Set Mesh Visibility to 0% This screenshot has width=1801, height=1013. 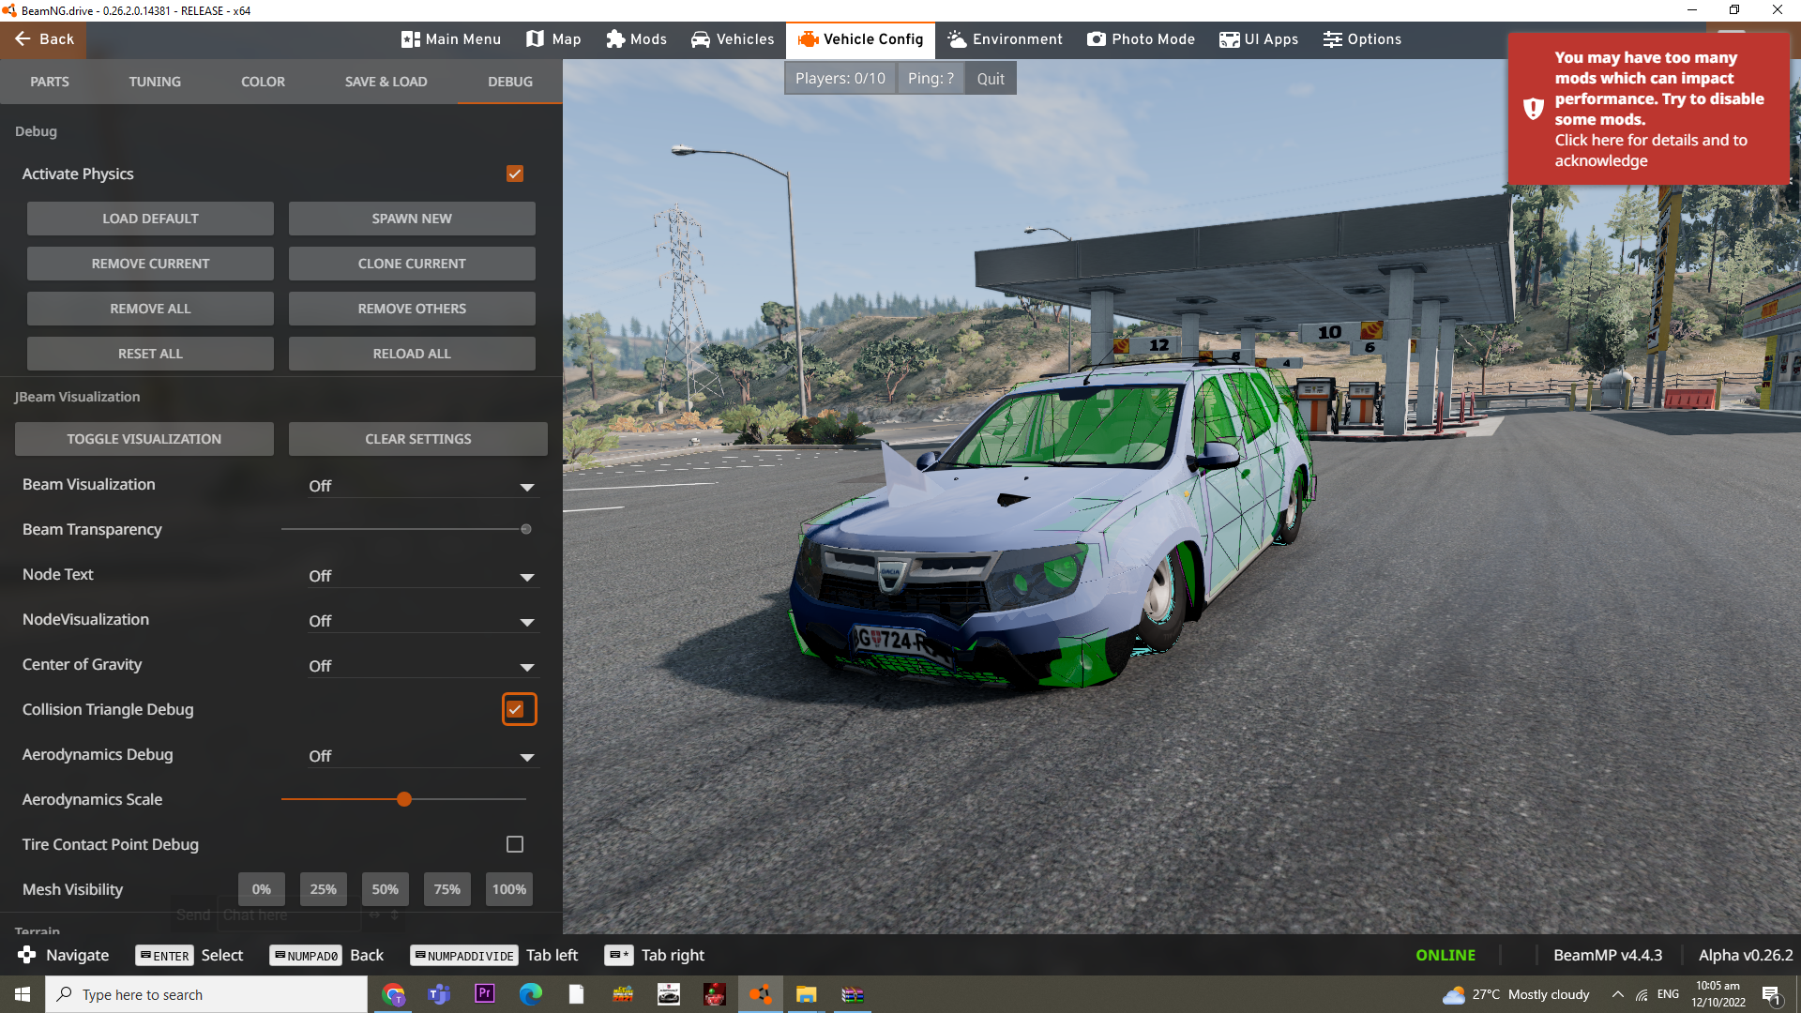tap(262, 889)
